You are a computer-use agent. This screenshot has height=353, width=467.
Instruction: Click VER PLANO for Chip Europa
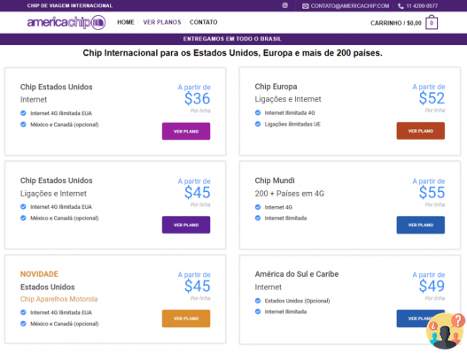pos(421,131)
